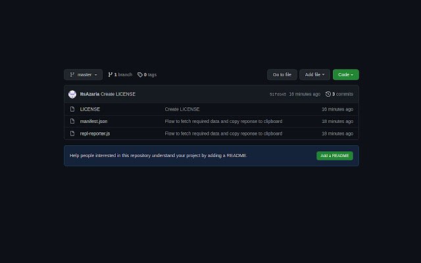421x263 pixels.
Task: Open the Create LICENSE commit in LICENSE row
Action: point(182,109)
